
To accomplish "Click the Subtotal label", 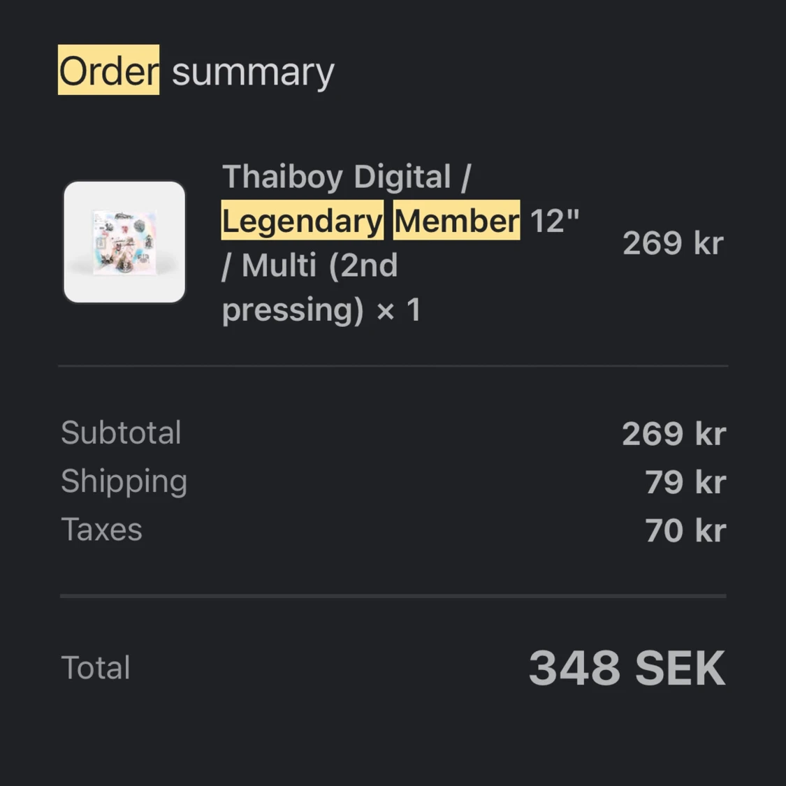I will [x=121, y=432].
